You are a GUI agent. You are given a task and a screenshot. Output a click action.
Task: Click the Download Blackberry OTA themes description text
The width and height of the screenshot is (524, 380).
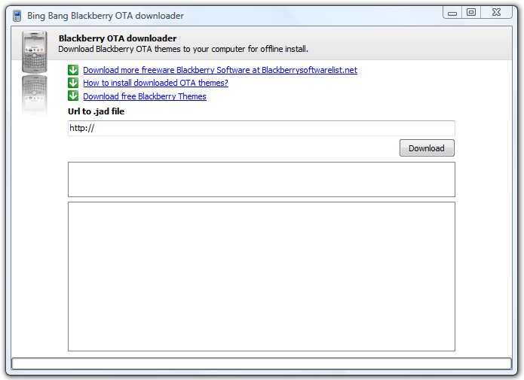183,49
